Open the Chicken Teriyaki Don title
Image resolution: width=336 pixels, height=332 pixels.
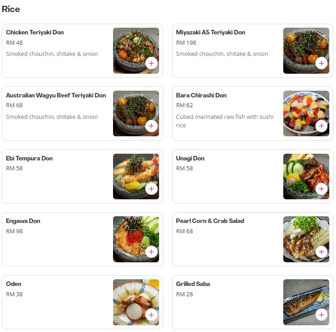35,32
